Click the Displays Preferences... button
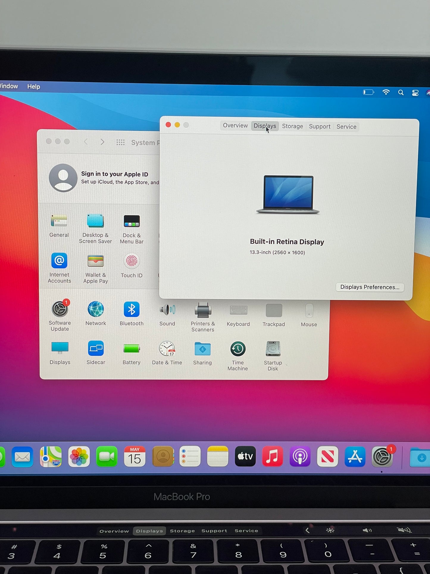This screenshot has width=430, height=574. 370,287
